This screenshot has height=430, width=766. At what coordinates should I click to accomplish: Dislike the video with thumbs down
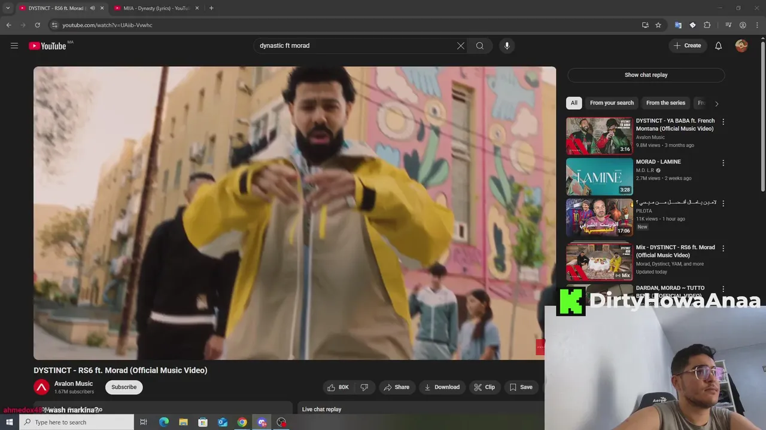point(364,387)
